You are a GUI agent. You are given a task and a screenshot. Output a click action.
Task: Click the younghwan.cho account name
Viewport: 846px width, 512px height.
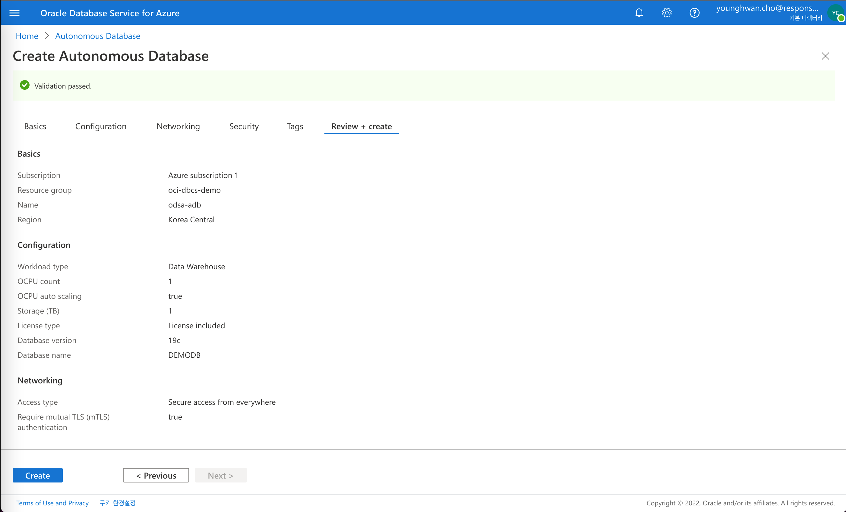coord(767,8)
